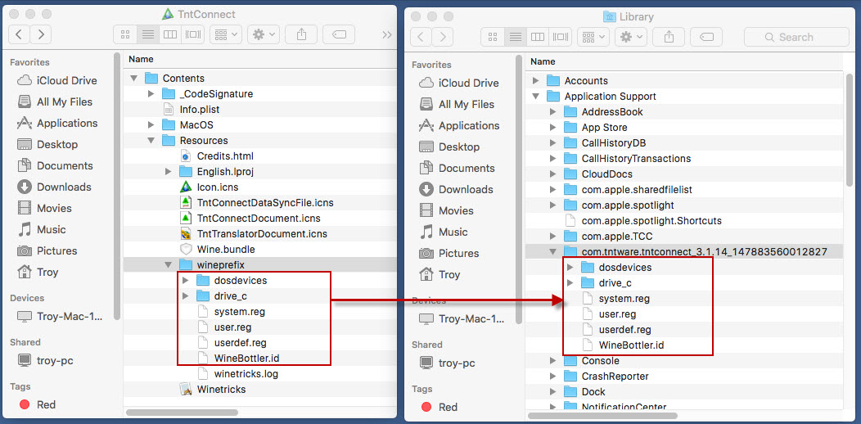Screen dimensions: 861x424
Task: Click the Search field in Library window
Action: [x=796, y=37]
